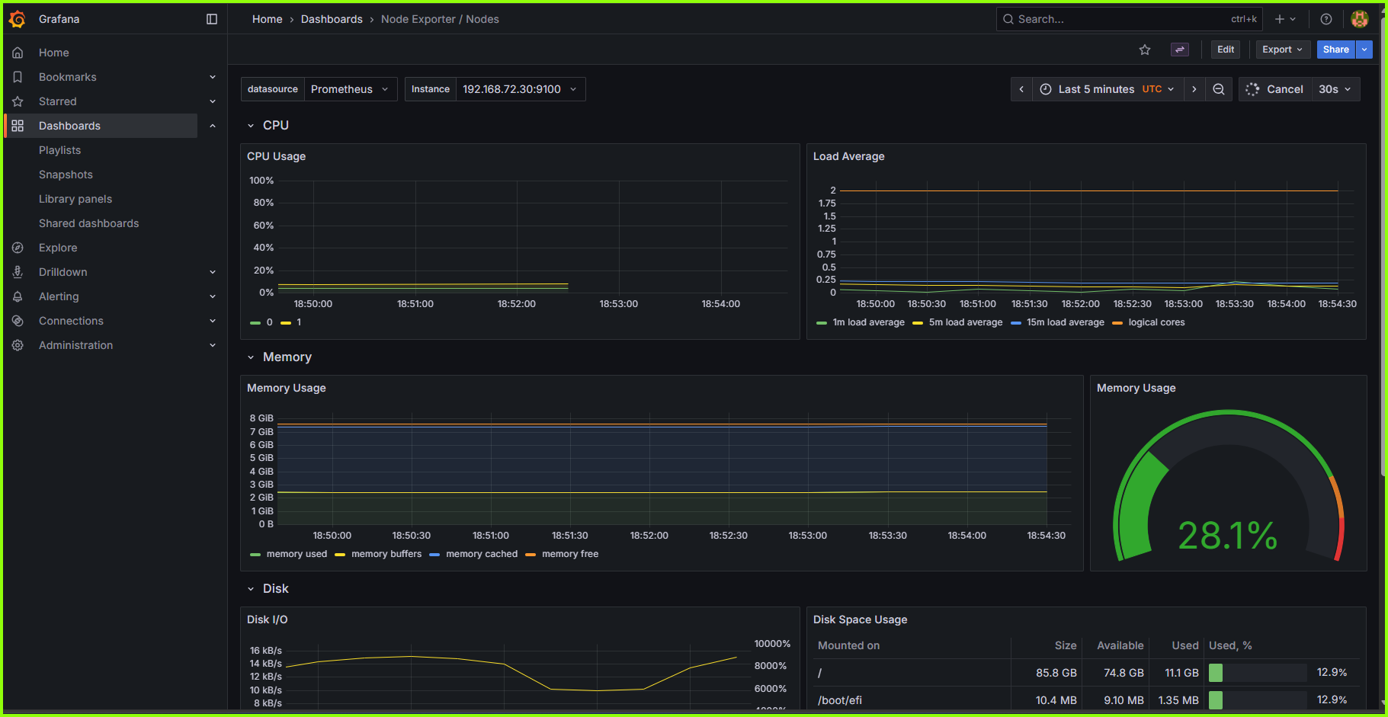This screenshot has height=717, width=1388.
Task: Select Library panels in the sidebar
Action: [x=75, y=198]
